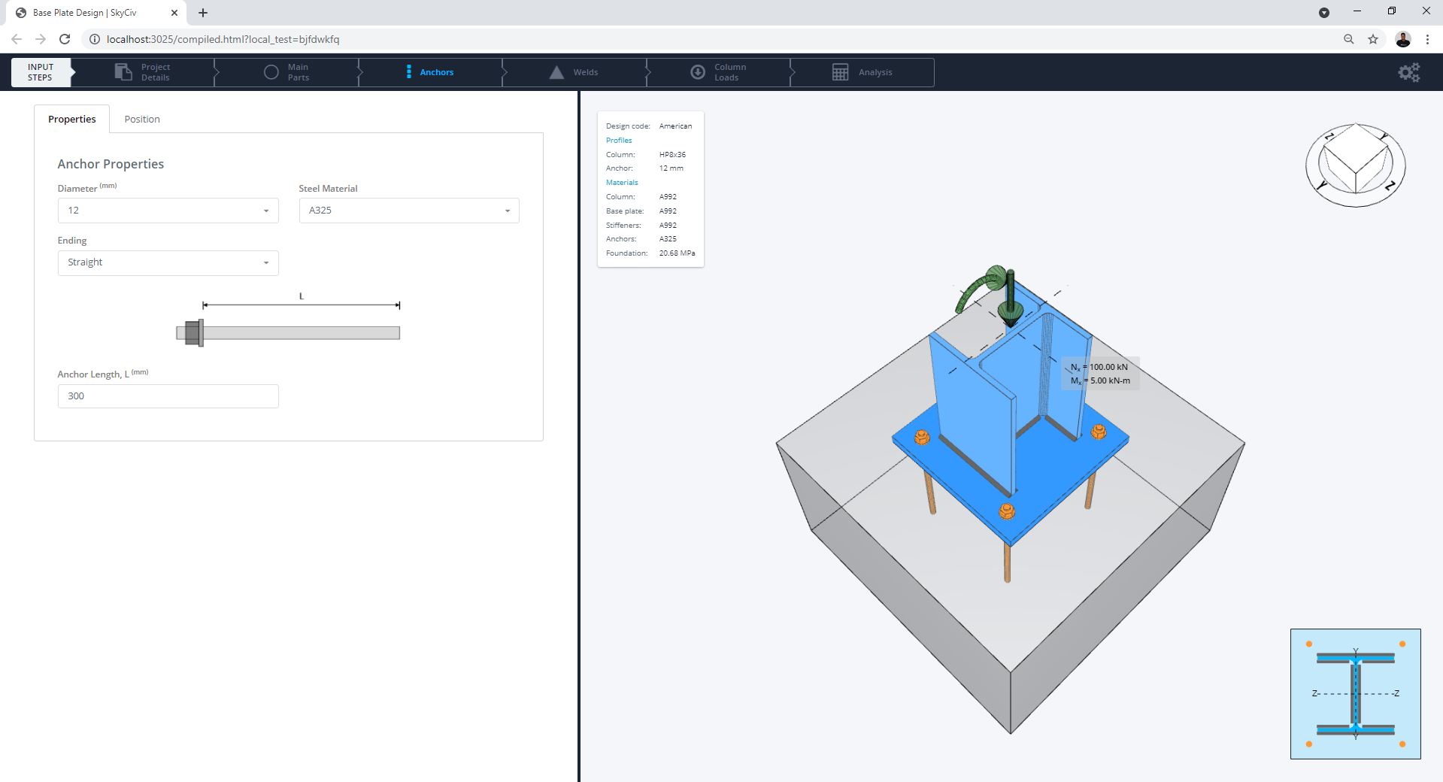1443x782 pixels.
Task: Click the 3D orientation compass widget
Action: click(1355, 164)
